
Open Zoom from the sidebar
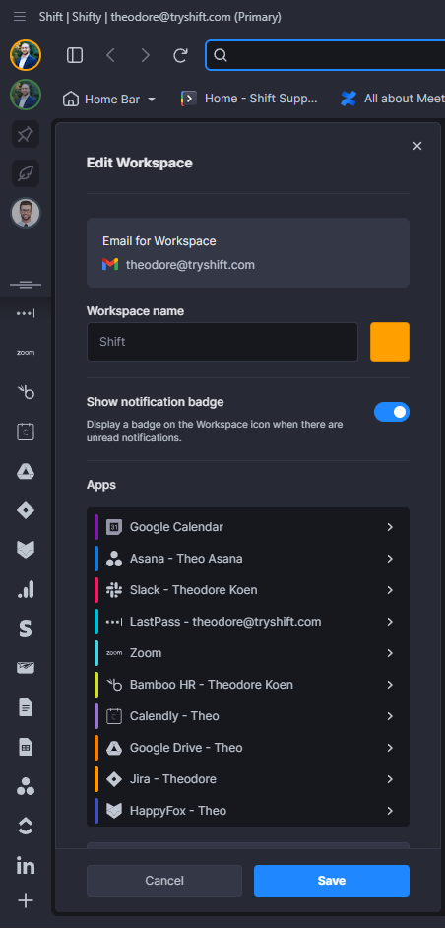point(26,353)
